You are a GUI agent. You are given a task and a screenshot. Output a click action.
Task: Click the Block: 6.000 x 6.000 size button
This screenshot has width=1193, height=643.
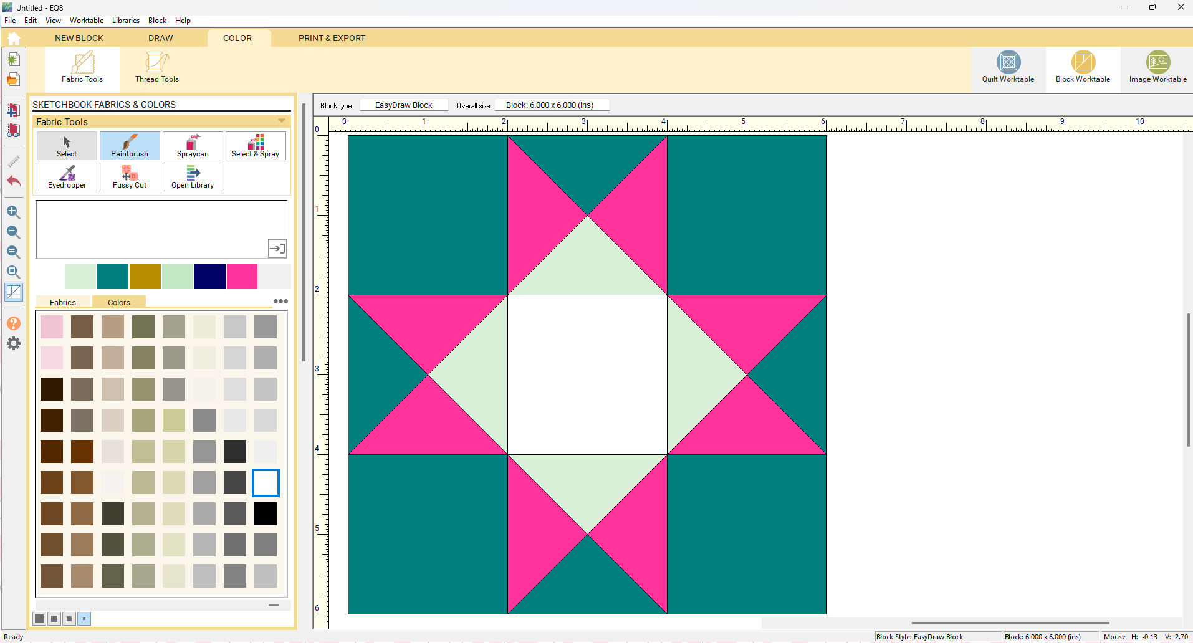pos(552,104)
